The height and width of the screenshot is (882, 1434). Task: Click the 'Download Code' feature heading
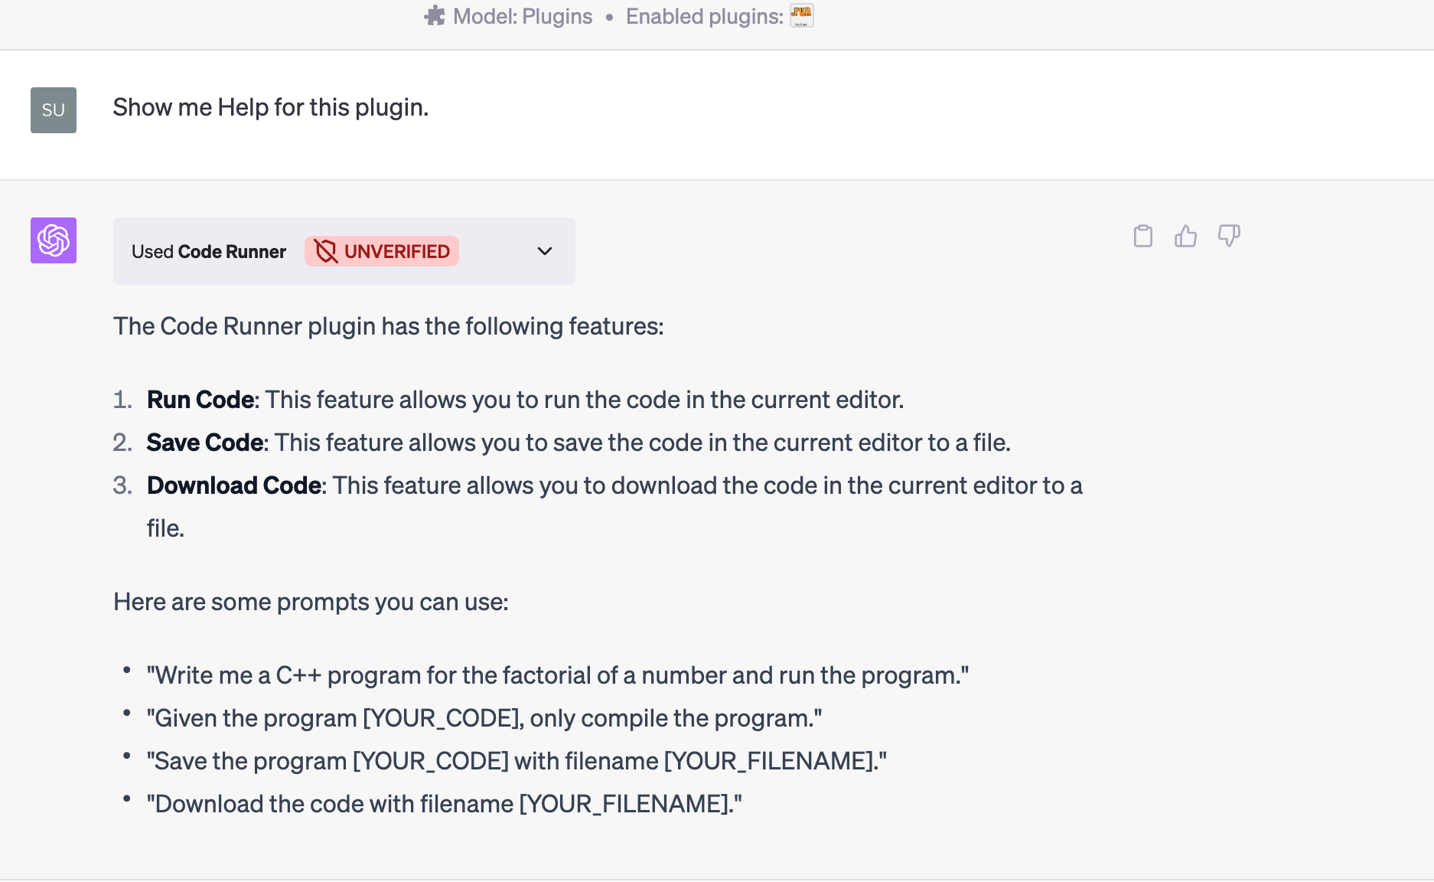coord(234,485)
